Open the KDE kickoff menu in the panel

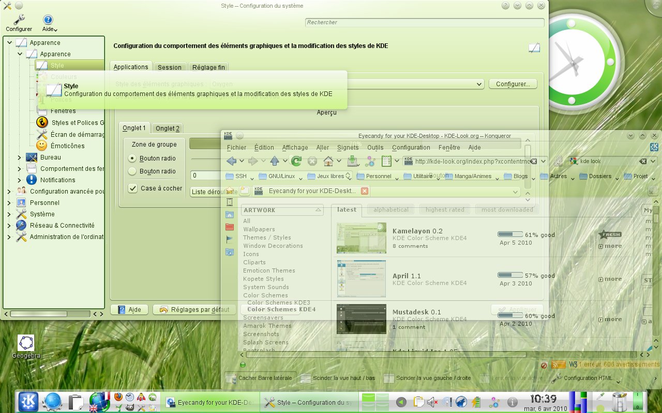point(28,402)
